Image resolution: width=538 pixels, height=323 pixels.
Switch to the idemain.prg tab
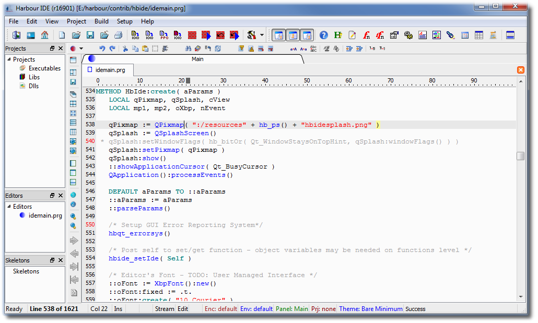[x=110, y=70]
